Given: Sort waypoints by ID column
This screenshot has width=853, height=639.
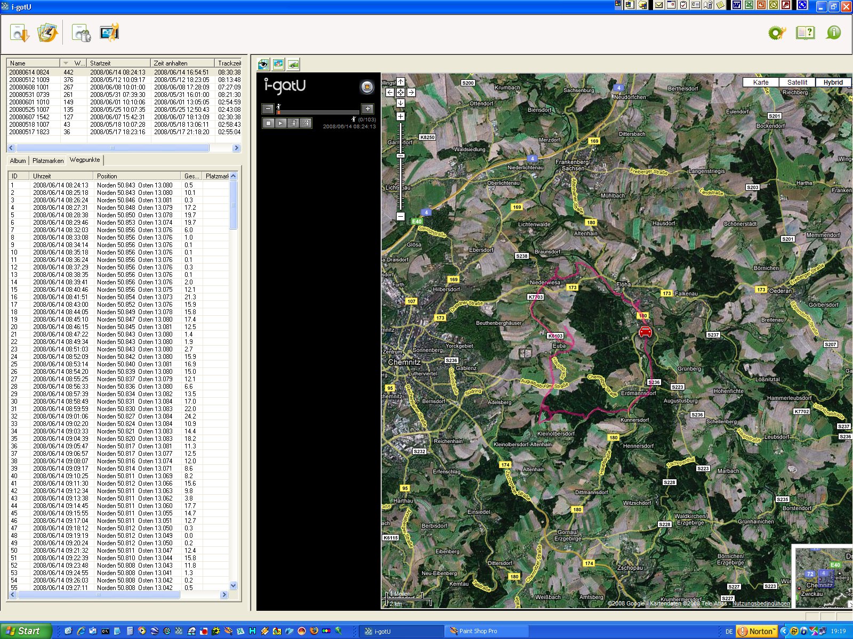Looking at the screenshot, I should click(x=19, y=176).
